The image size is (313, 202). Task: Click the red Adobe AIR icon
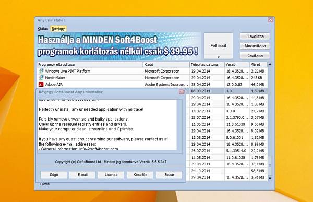tap(41, 85)
